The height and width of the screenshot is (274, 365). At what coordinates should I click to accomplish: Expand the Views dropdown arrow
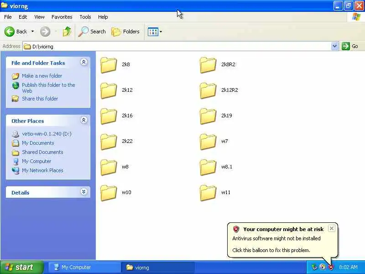pos(161,32)
